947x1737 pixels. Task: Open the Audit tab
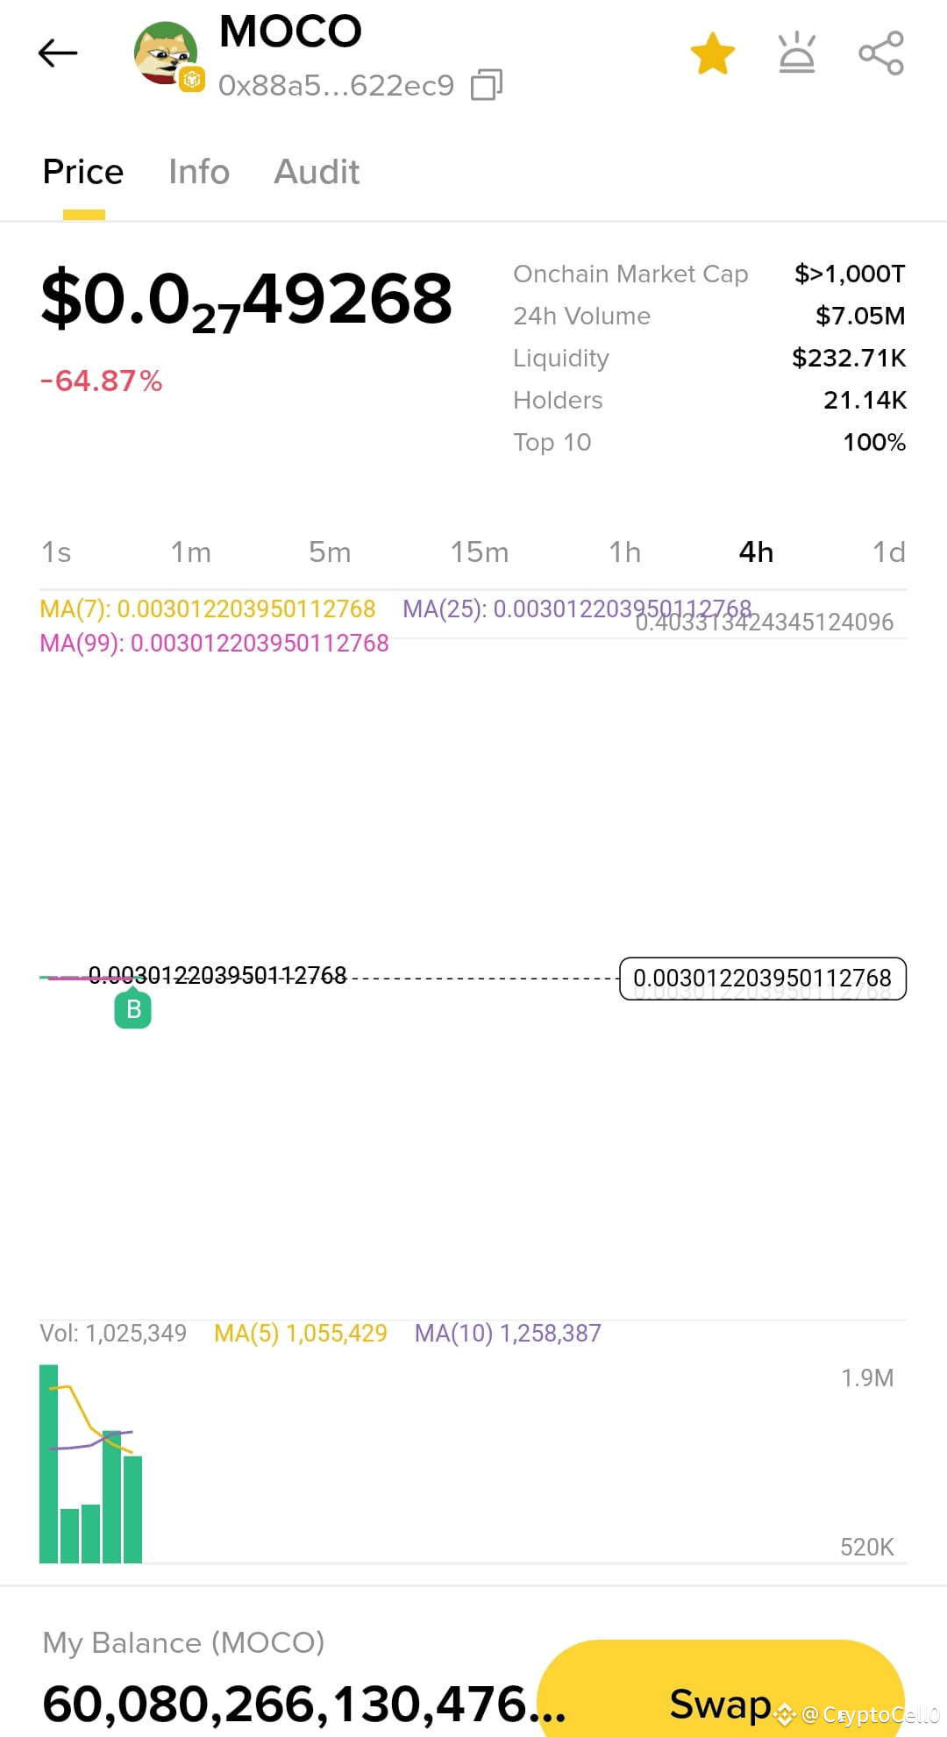[317, 172]
